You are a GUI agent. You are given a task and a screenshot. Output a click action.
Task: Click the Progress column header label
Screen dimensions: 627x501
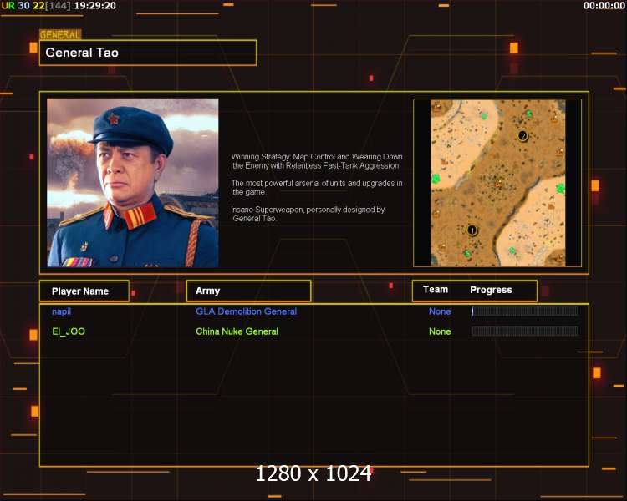coord(491,290)
